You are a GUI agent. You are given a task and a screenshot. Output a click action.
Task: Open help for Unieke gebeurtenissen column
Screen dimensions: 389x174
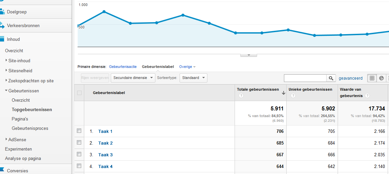[x=293, y=96]
